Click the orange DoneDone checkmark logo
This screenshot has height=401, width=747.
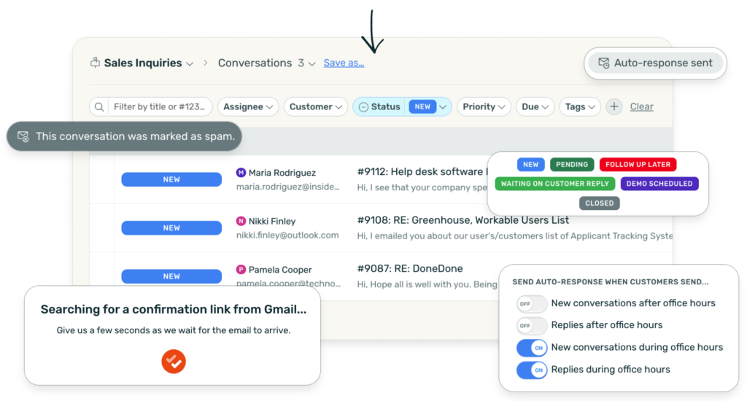click(174, 361)
